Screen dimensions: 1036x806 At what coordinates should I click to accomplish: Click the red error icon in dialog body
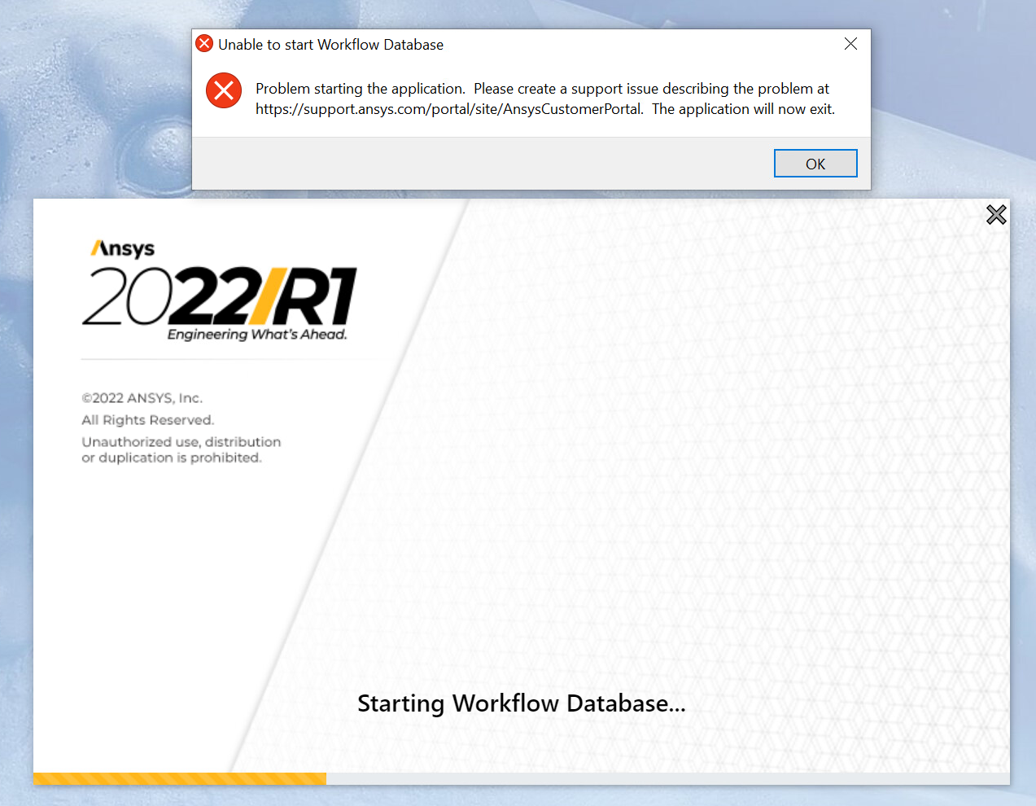224,90
